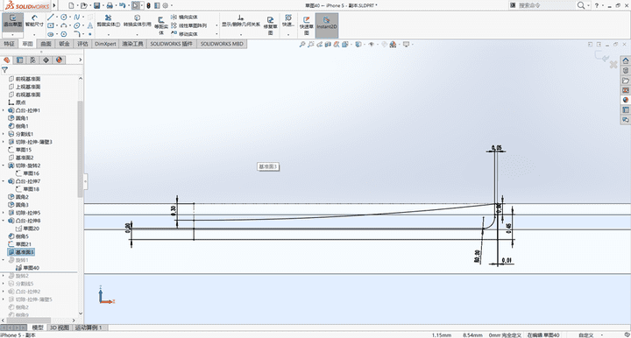Toggle the Select cursor tool in title bar
Image resolution: width=631 pixels, height=338 pixels.
point(136,5)
